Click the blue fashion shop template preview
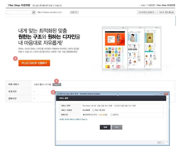The height and width of the screenshot is (152, 177). [x=136, y=48]
